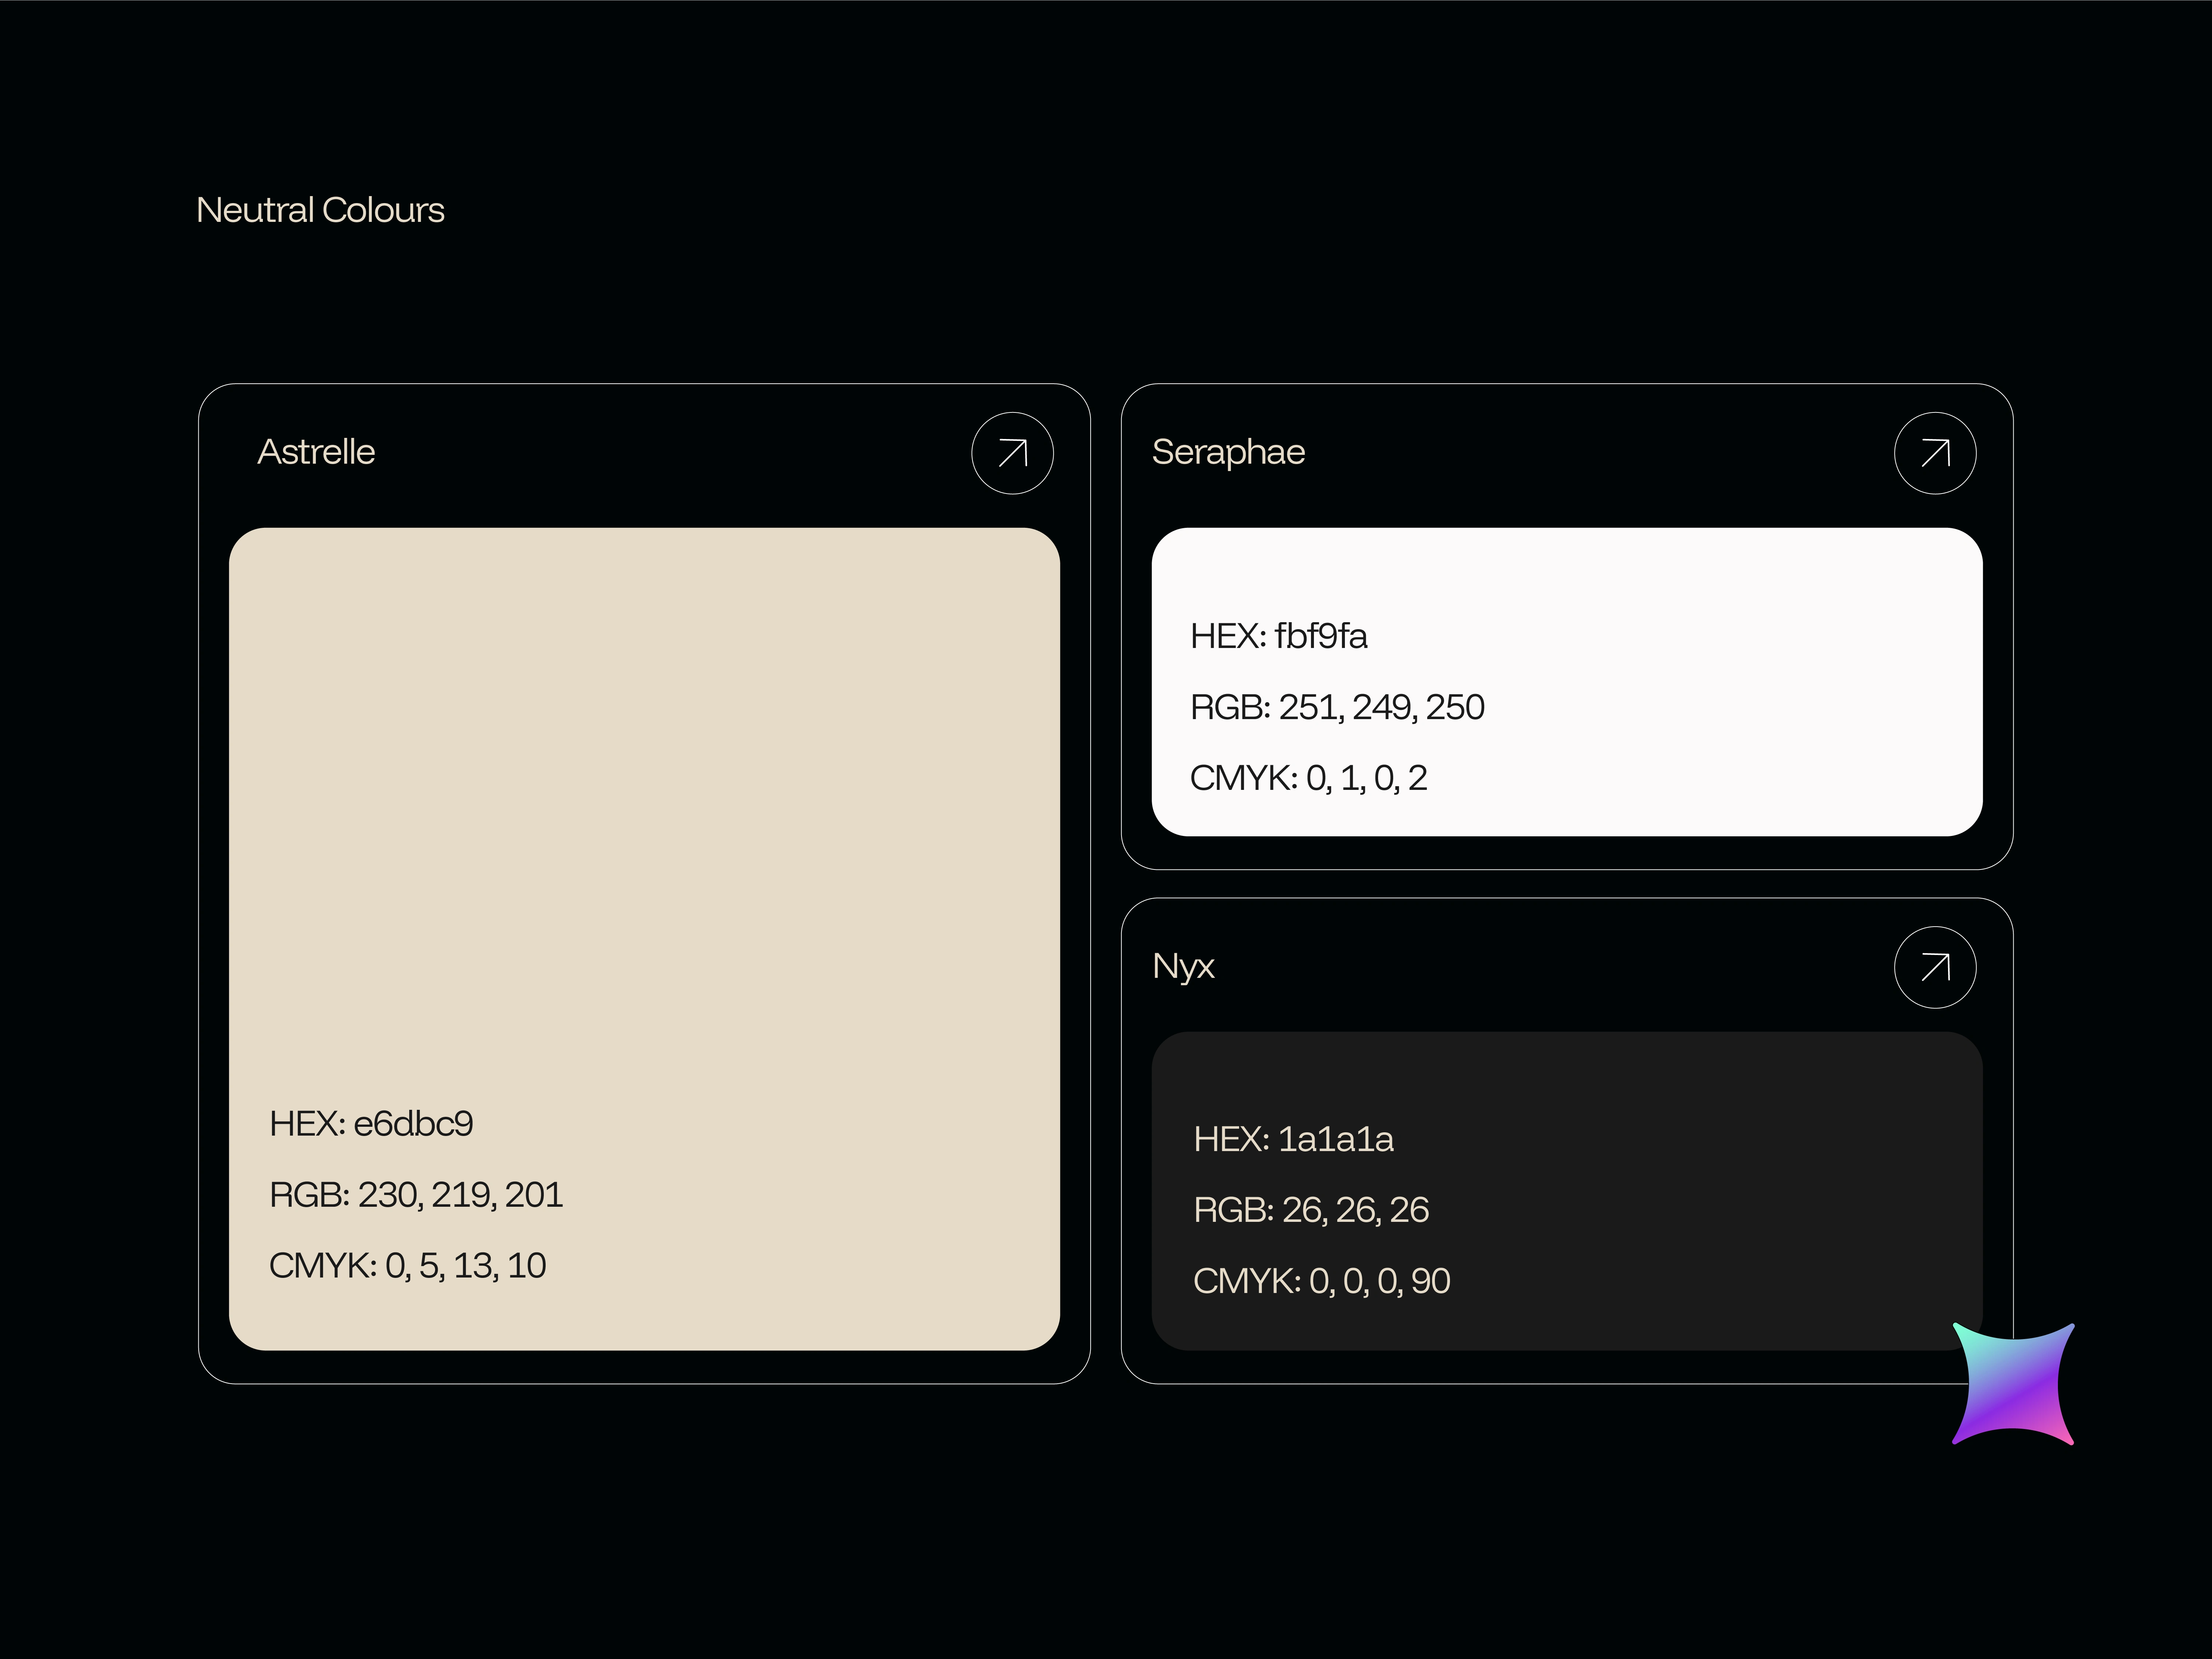The height and width of the screenshot is (1659, 2212).
Task: Click the Astrelle card arrow icon
Action: tap(1012, 453)
